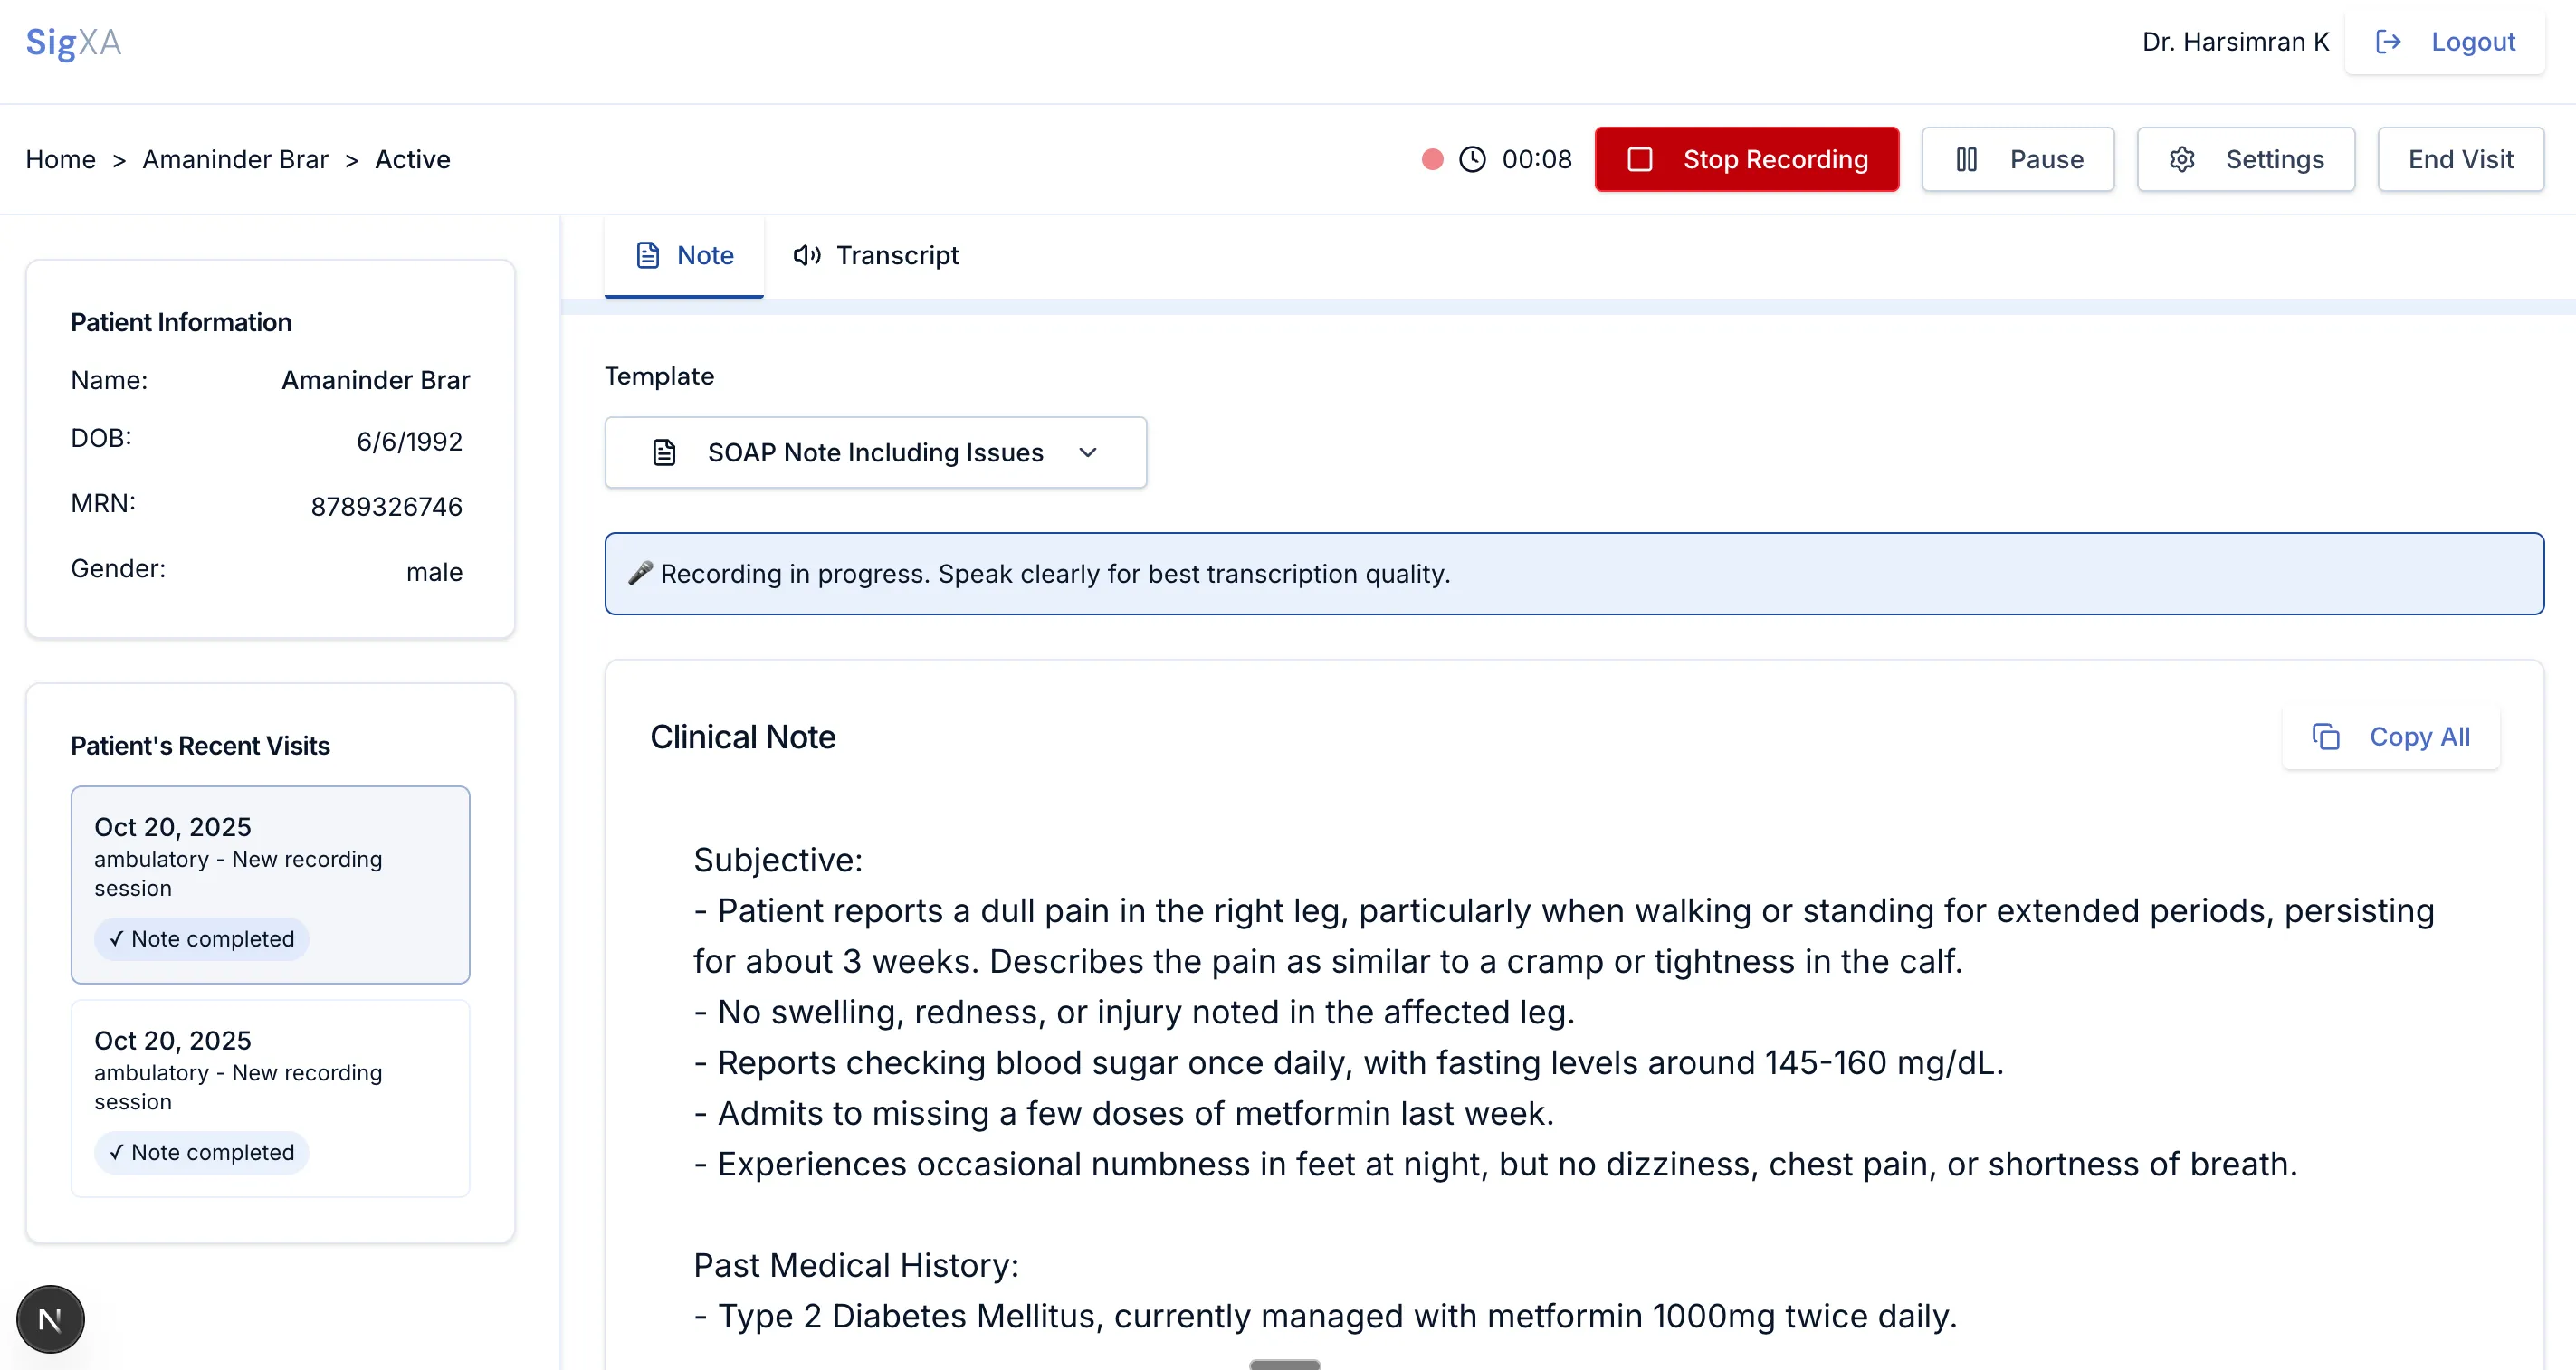Select the Note tab

click(x=684, y=255)
